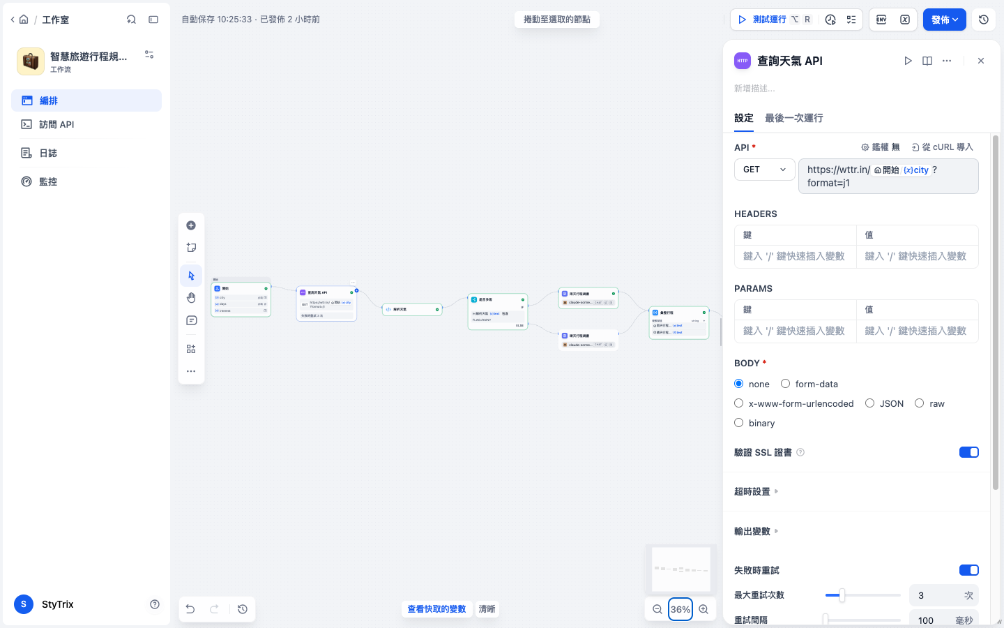Run this step with play icon

tap(908, 61)
